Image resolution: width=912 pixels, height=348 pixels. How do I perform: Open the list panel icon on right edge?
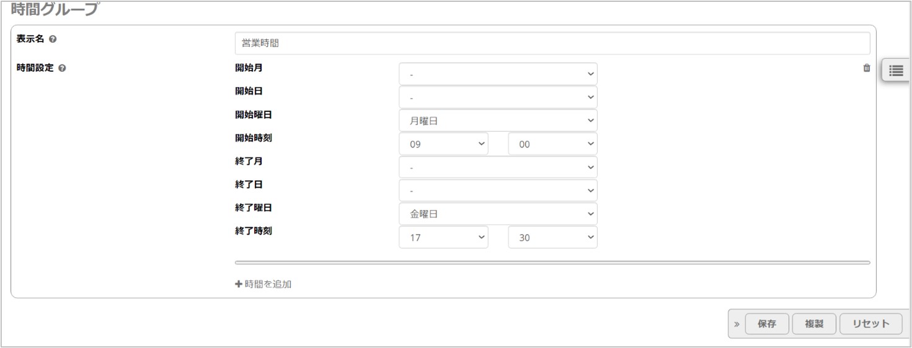tap(896, 71)
